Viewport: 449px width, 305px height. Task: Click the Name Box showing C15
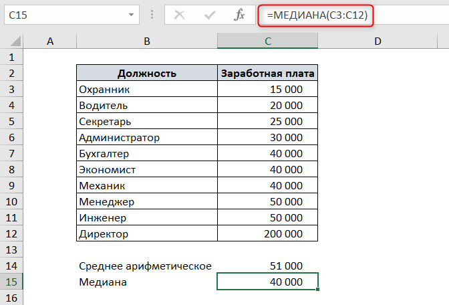(x=71, y=15)
